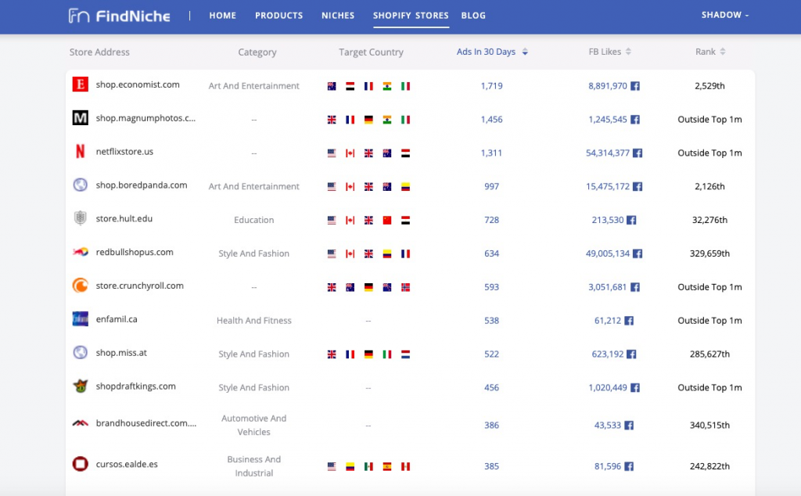
Task: Select the SHOPIFY STORES tab
Action: (x=411, y=16)
